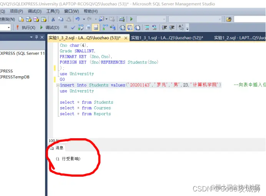This screenshot has width=266, height=196.
Task: Click the 执行(X) execute button
Action: coord(26,28)
